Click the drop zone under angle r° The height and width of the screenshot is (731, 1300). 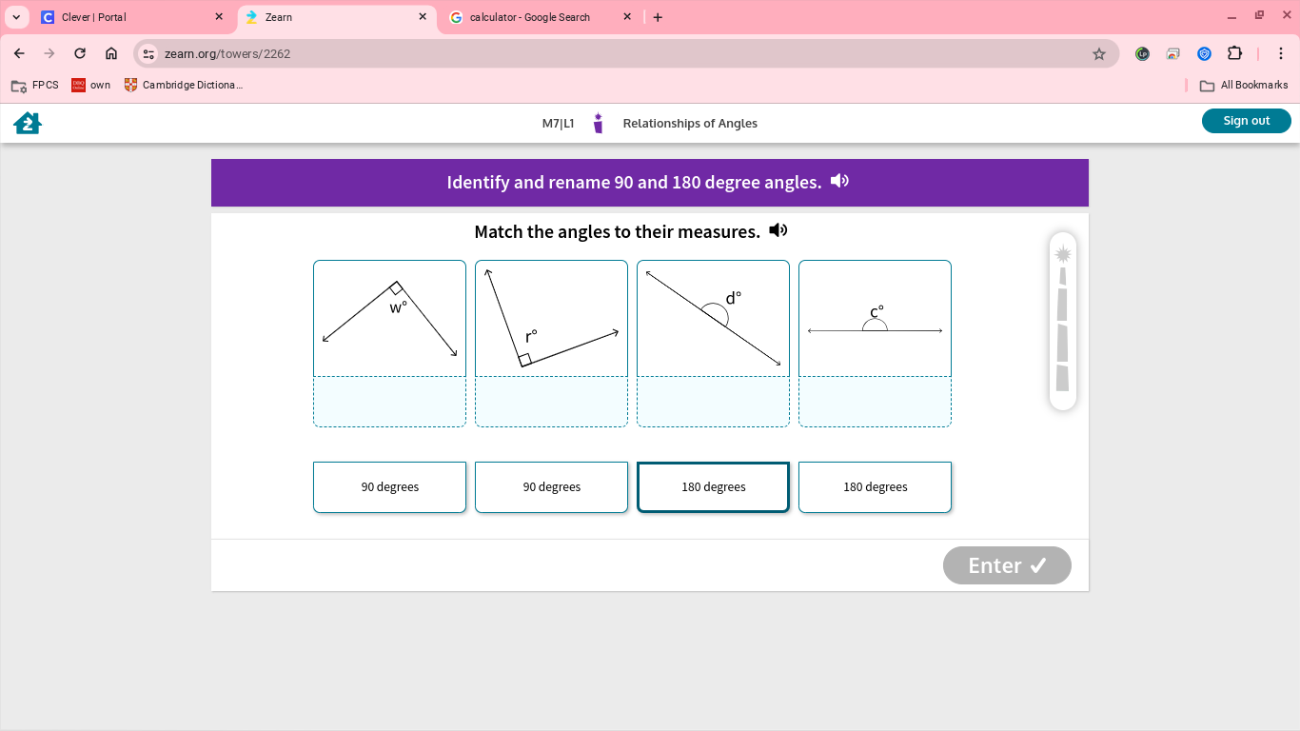552,402
